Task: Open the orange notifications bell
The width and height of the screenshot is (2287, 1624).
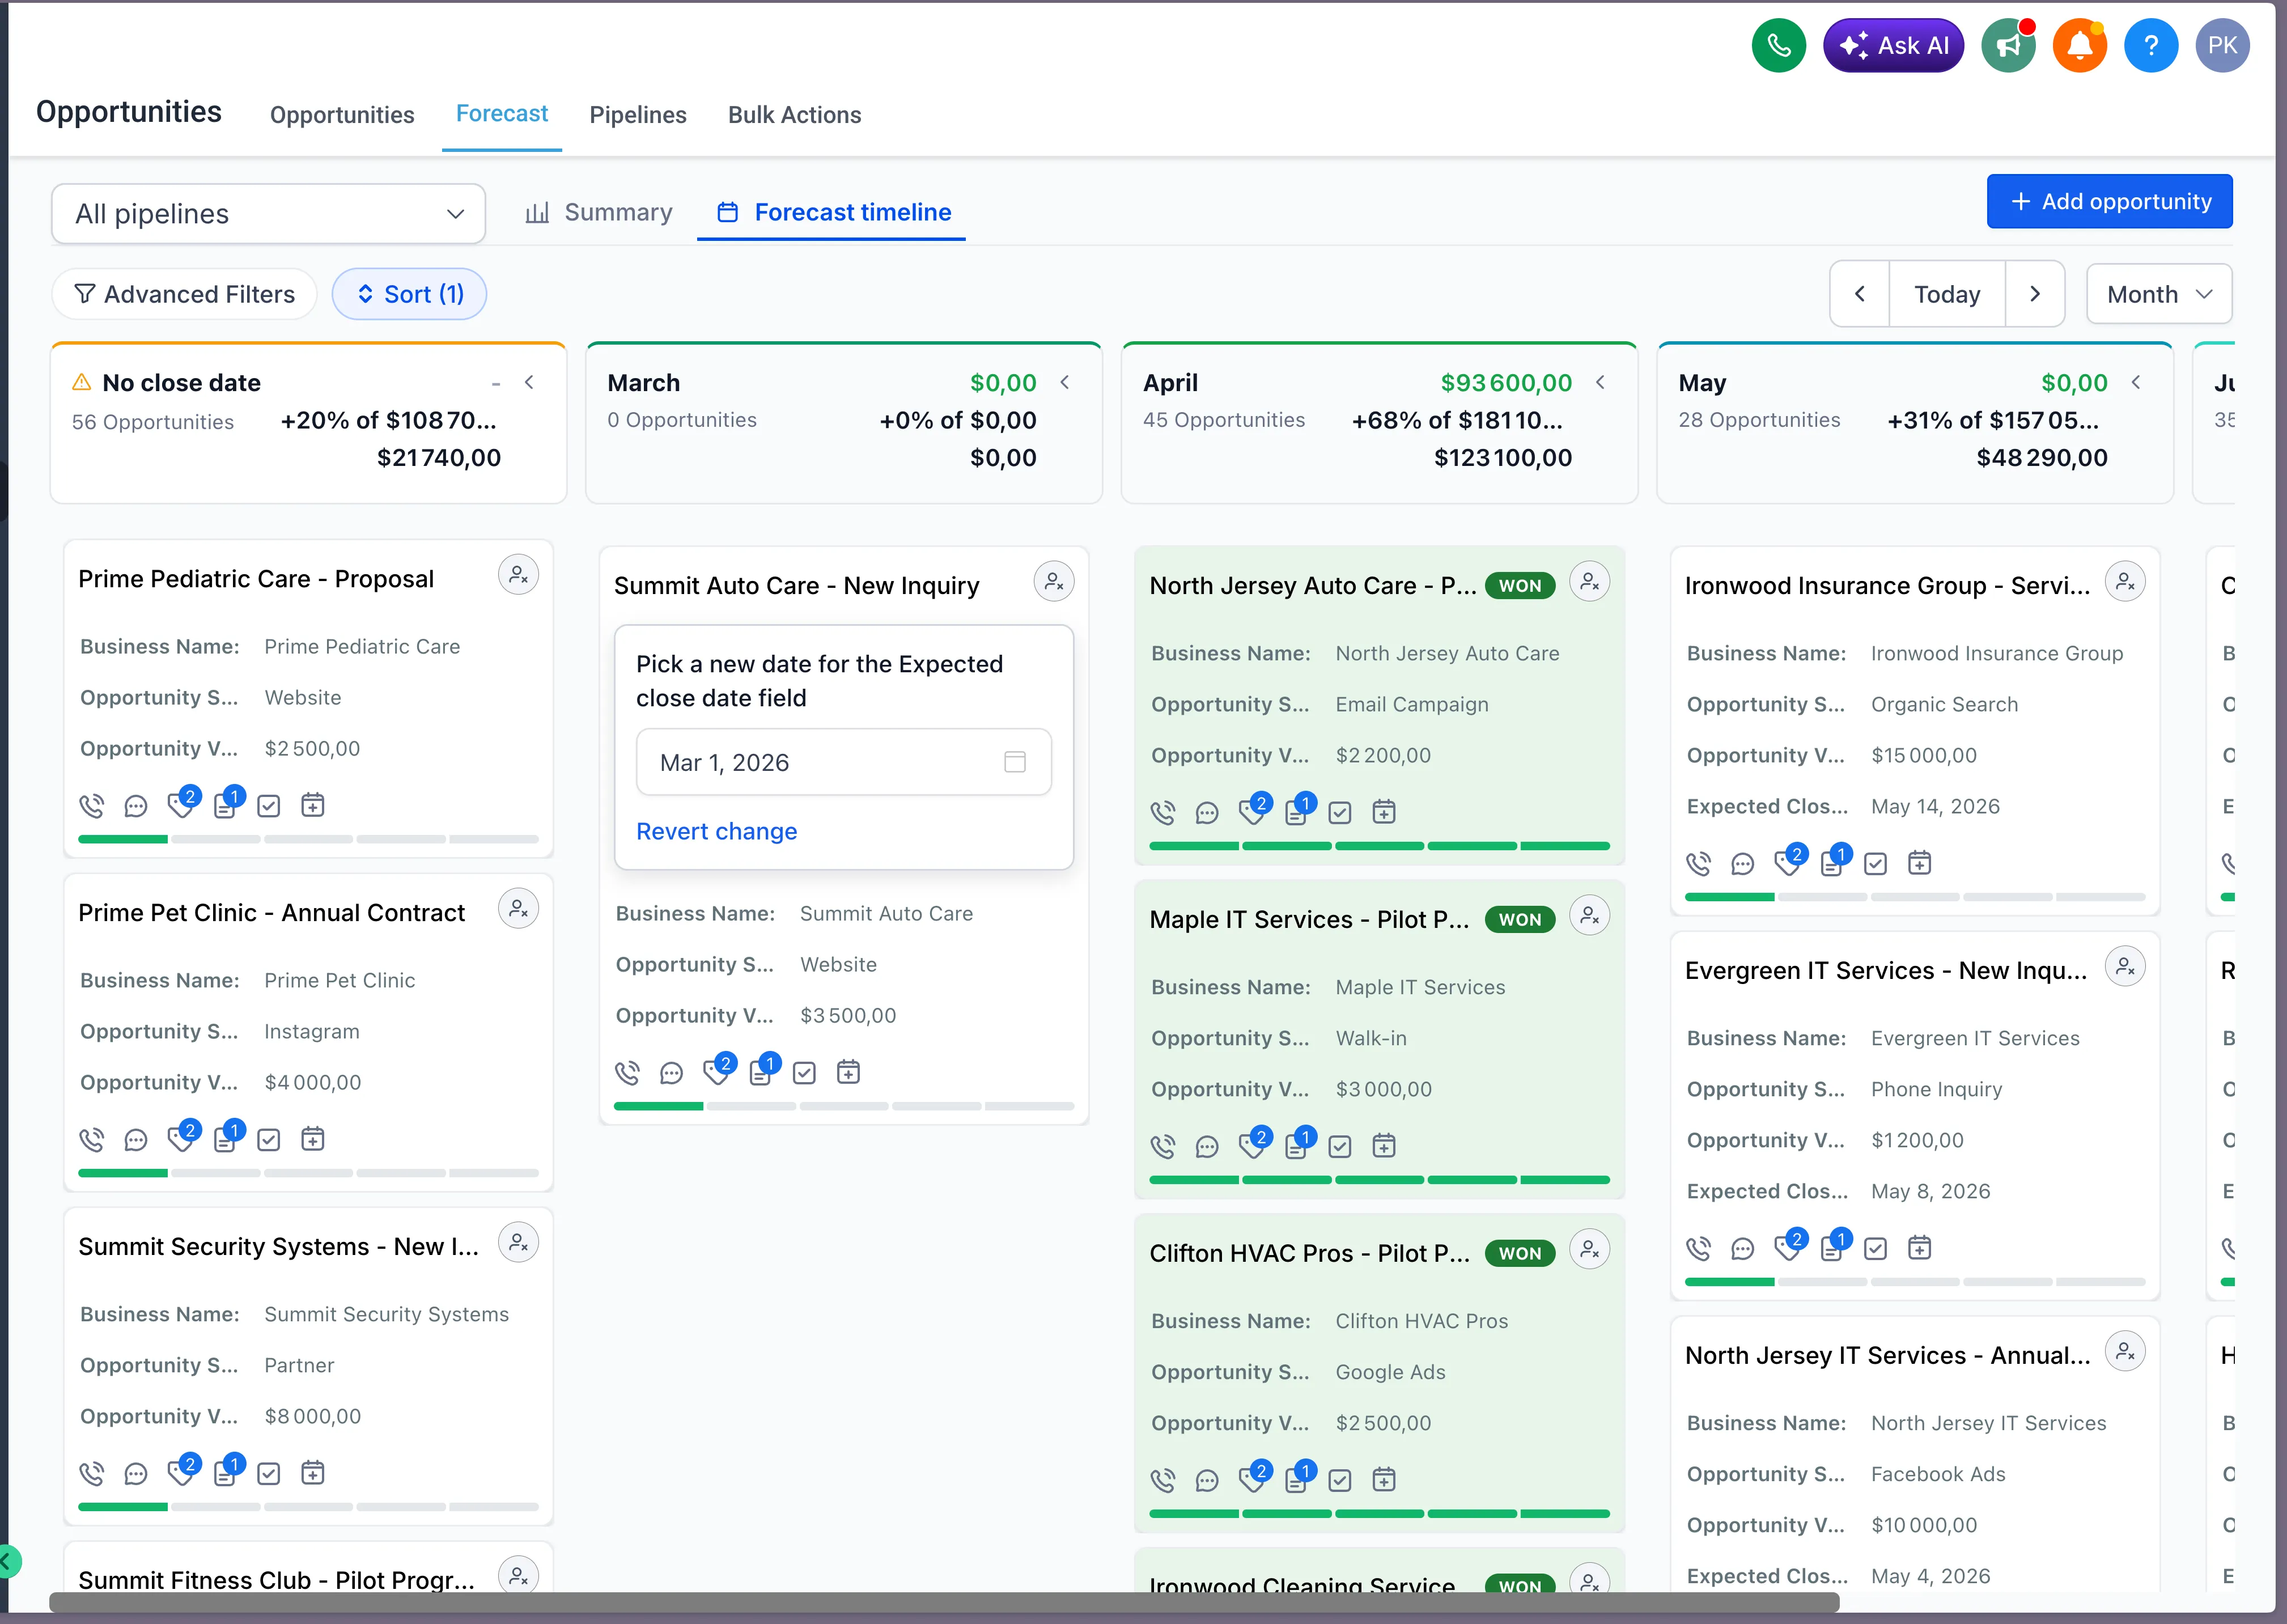Action: 2079,45
